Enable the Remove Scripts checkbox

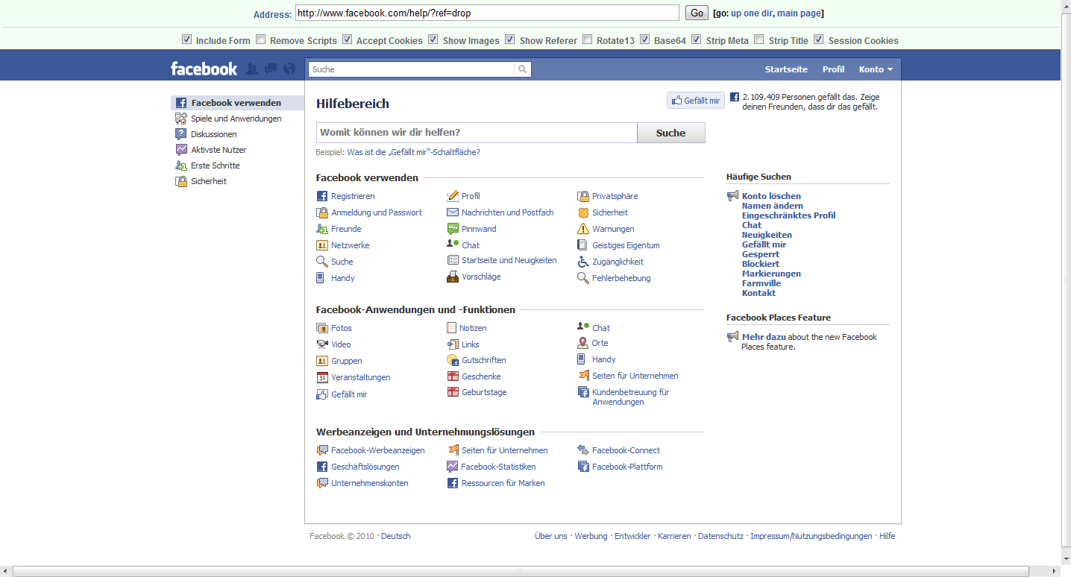(261, 40)
